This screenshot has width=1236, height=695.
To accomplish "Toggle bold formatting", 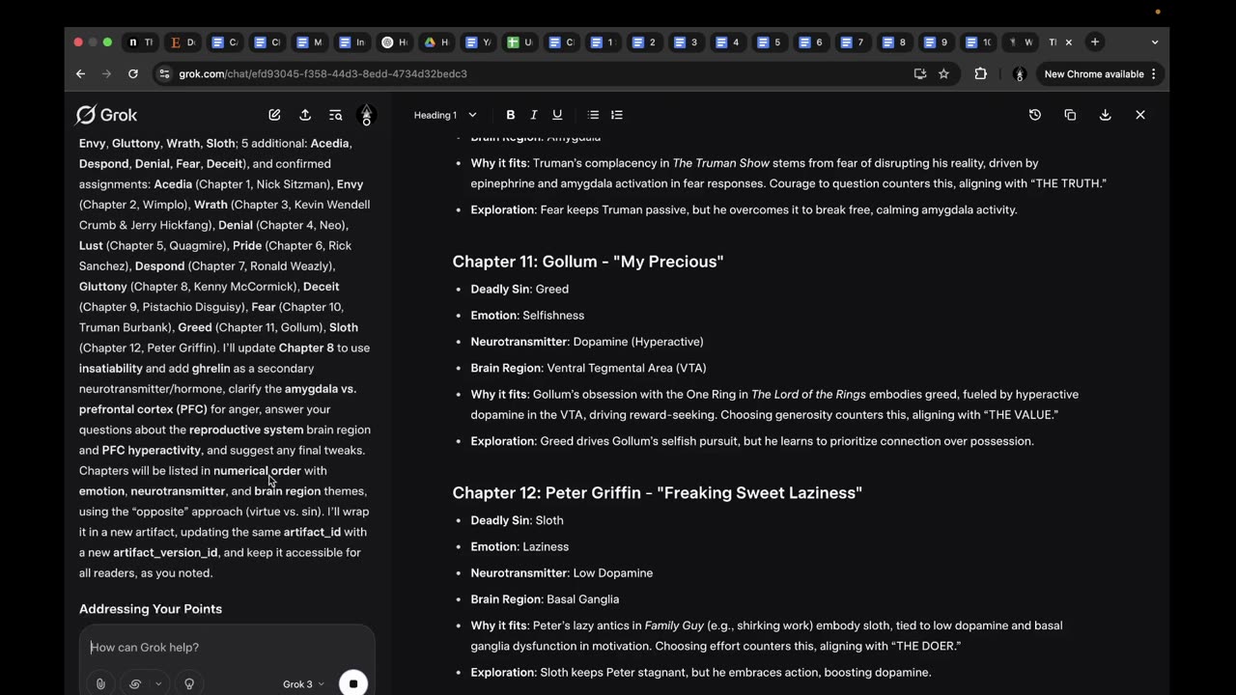I will pyautogui.click(x=511, y=115).
